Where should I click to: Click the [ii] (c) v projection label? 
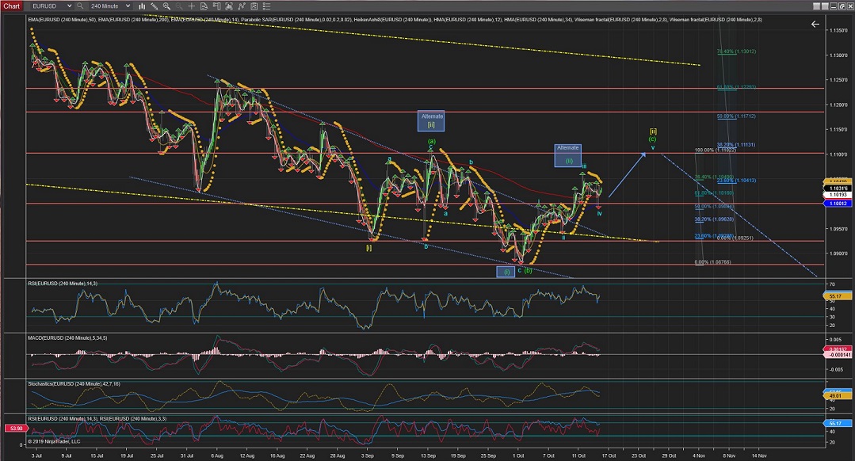point(653,139)
